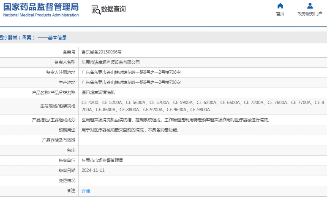This screenshot has height=198, width=327.
Task: Go to 首页 home page link
Action: pos(280,14)
